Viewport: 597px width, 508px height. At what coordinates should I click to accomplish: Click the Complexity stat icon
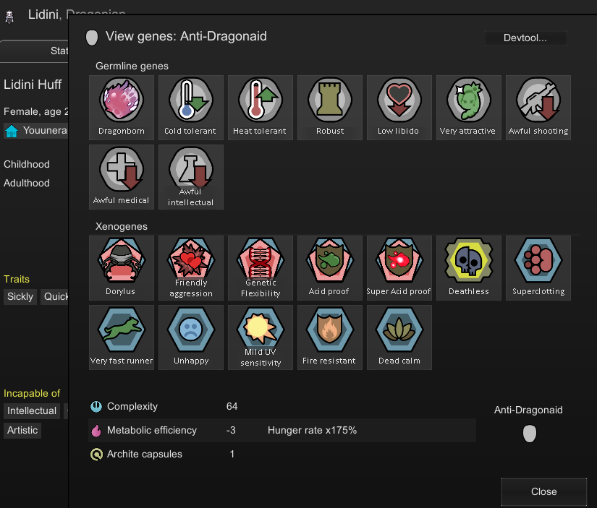tap(96, 407)
